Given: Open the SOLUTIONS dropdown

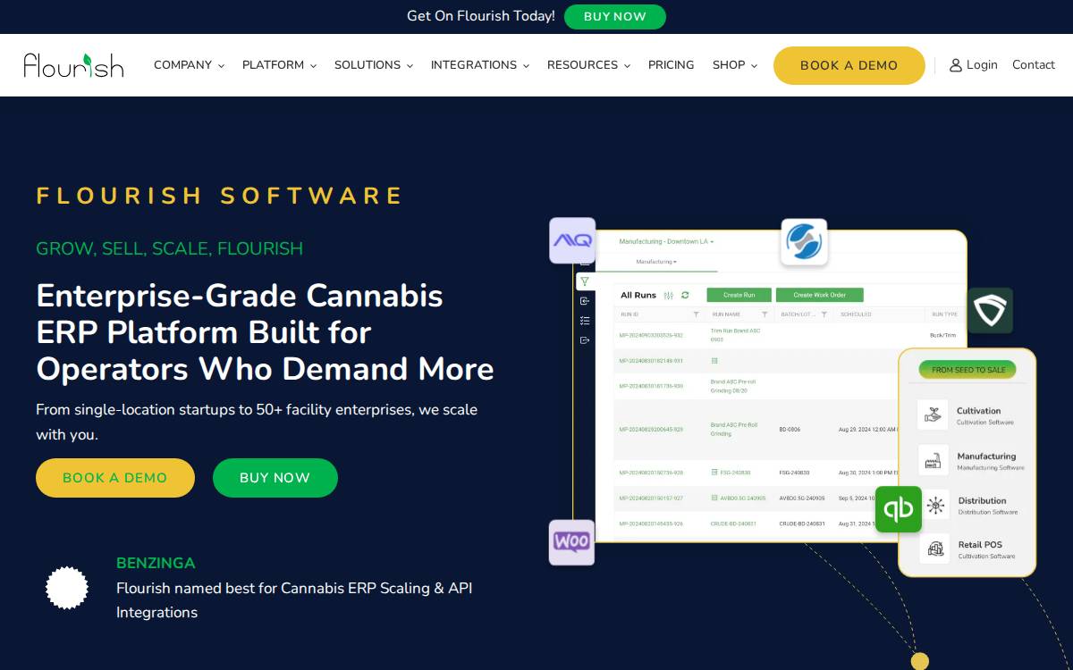Looking at the screenshot, I should (x=374, y=65).
